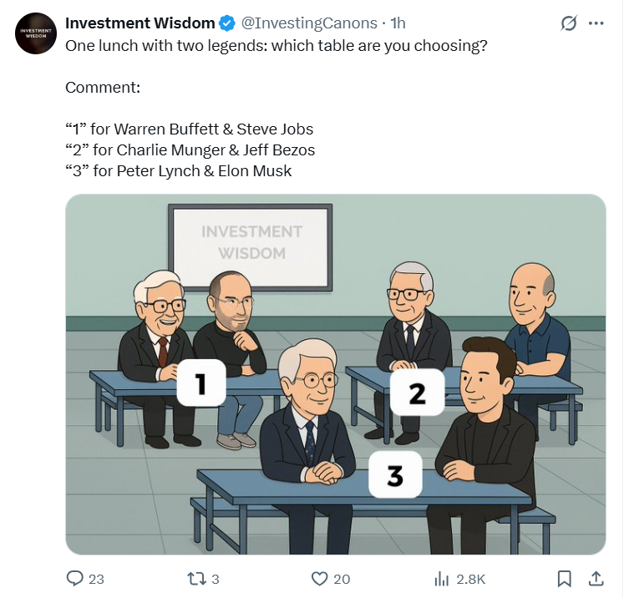Bookmark this post
The width and height of the screenshot is (624, 598).
coord(565,579)
